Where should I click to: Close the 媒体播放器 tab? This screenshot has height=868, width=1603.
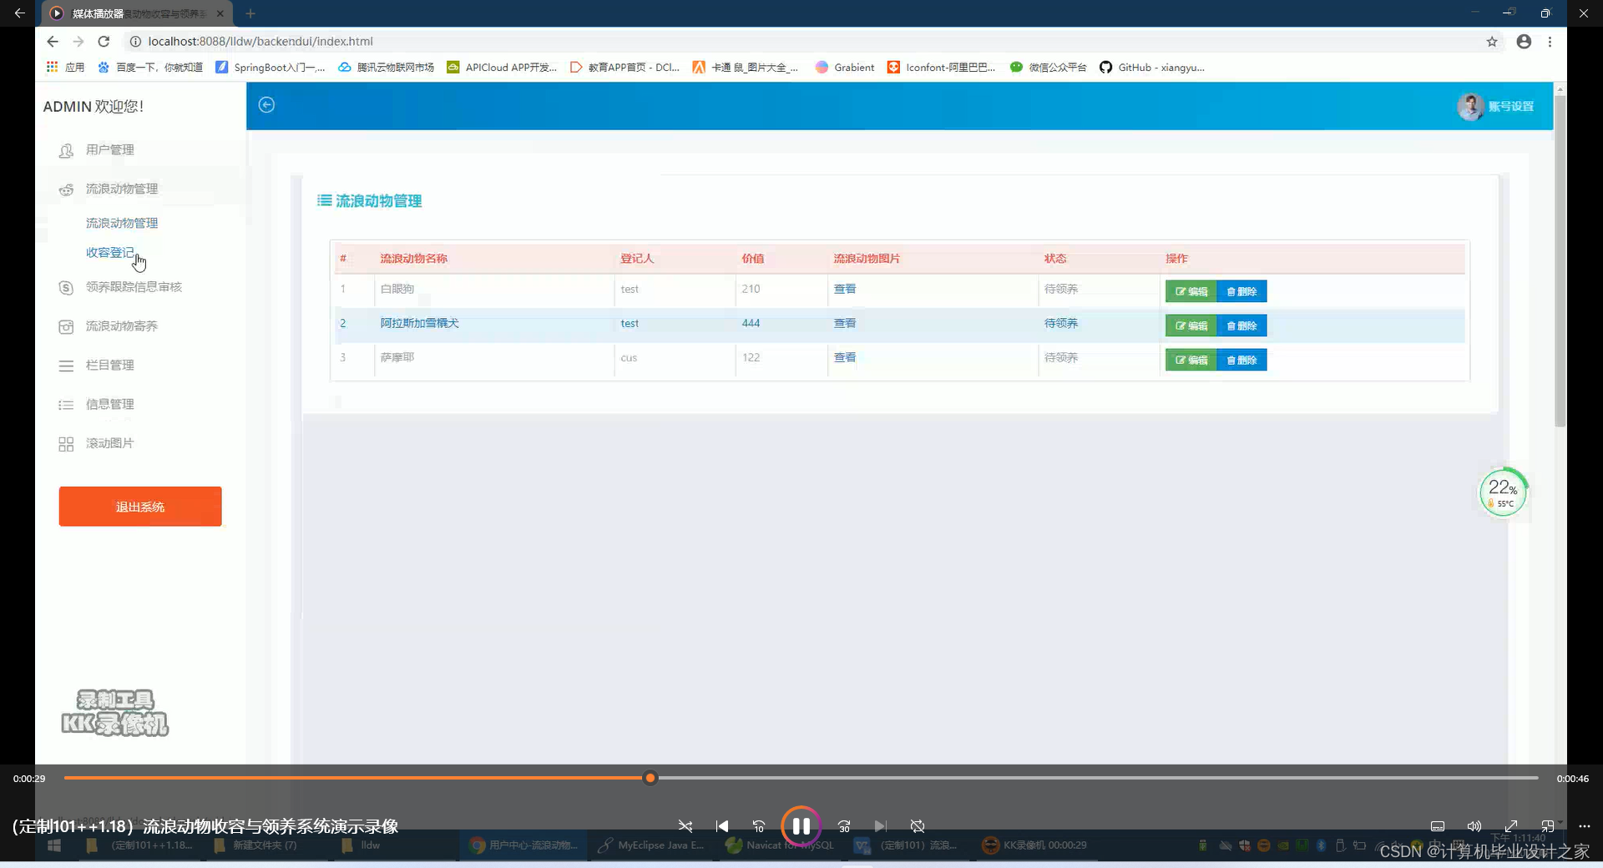pyautogui.click(x=220, y=13)
